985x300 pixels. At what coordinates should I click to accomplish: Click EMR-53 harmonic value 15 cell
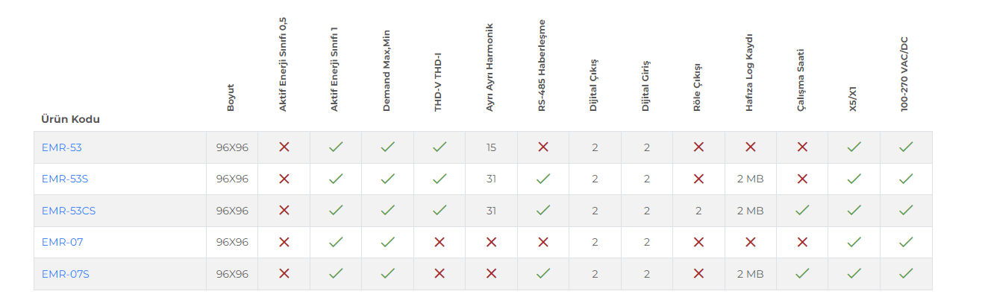pos(491,147)
